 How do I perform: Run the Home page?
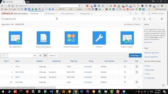tap(136, 67)
